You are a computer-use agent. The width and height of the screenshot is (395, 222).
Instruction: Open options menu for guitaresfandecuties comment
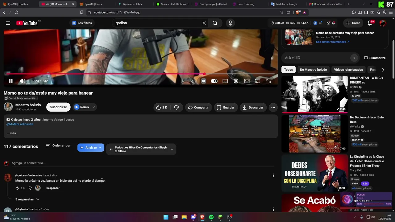[273, 175]
